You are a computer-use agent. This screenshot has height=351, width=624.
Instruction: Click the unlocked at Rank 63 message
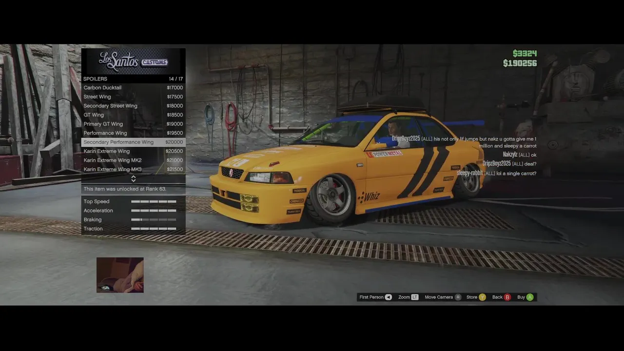[x=125, y=189]
